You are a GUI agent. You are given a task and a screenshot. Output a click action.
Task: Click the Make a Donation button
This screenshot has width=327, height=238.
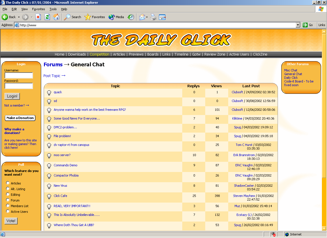20,118
